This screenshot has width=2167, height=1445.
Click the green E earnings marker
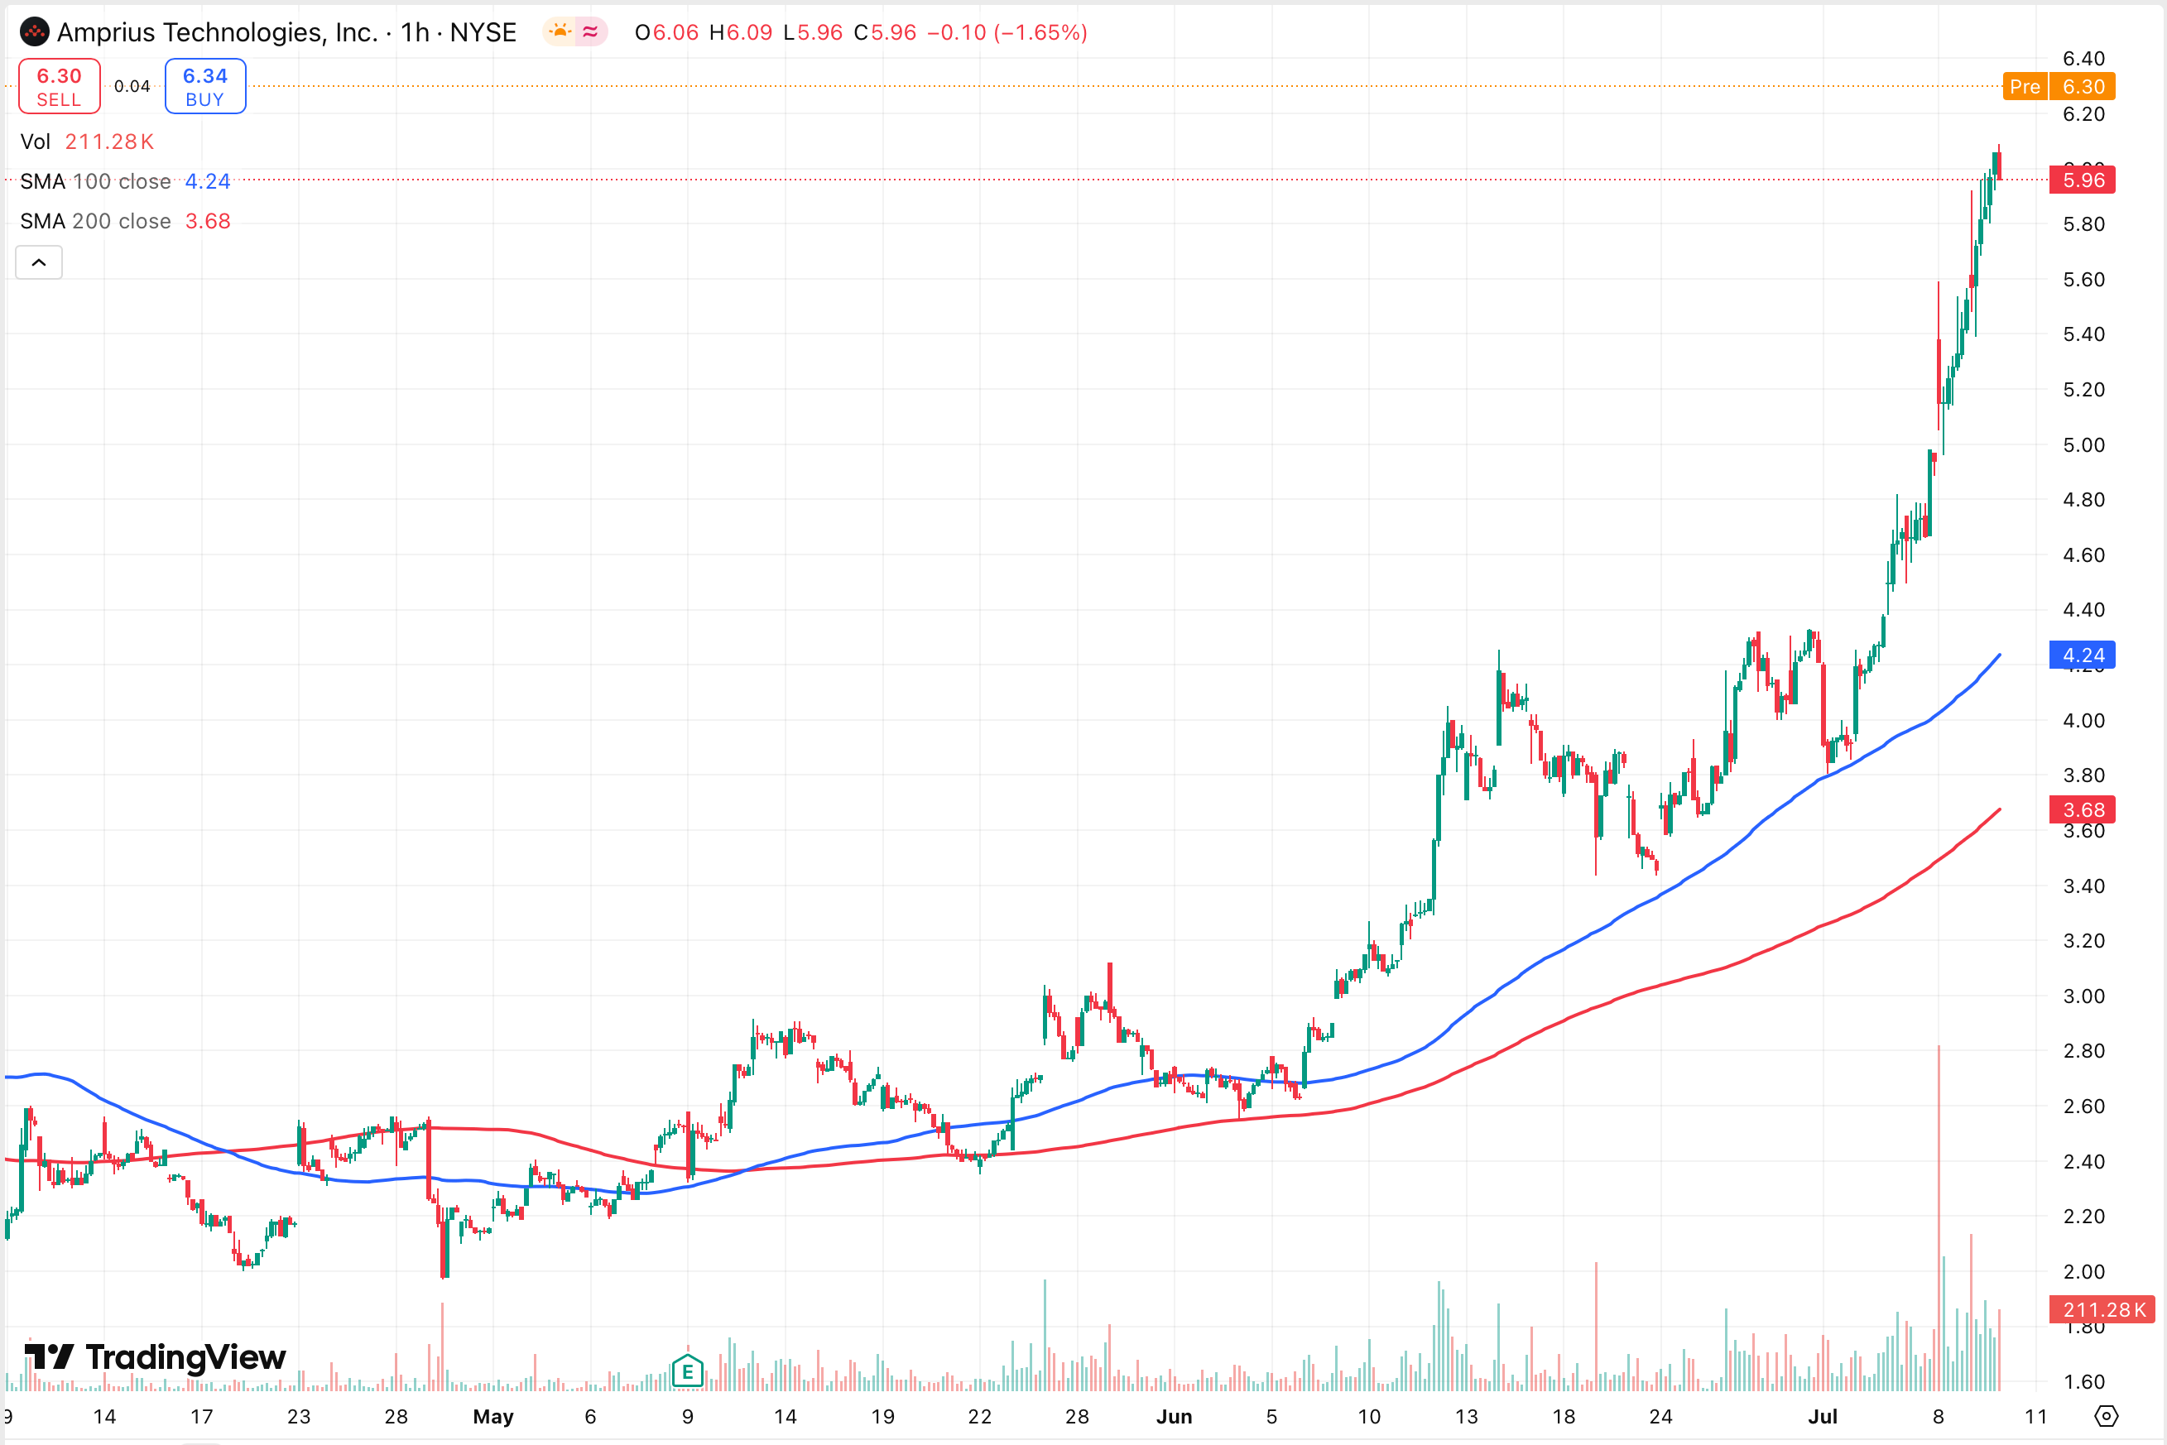point(688,1372)
